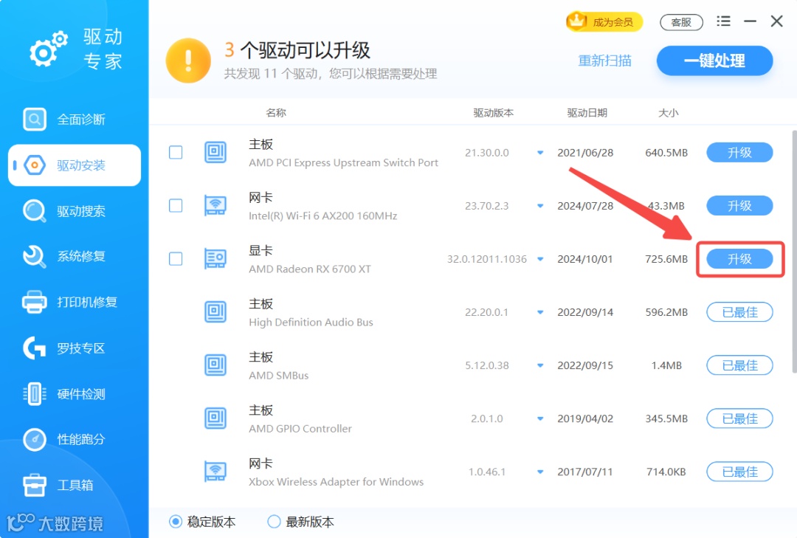Tick the checkbox for AMD PCI Express Upstream Switch Port
Viewport: 797px width, 538px height.
click(176, 153)
